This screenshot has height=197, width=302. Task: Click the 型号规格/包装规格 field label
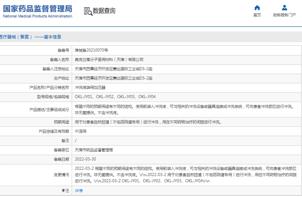click(53, 97)
